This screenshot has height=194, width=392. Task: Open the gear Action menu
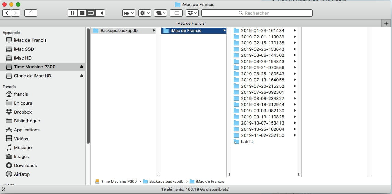pyautogui.click(x=145, y=13)
